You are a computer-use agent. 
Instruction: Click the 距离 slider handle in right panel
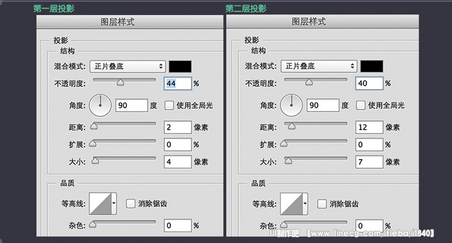pyautogui.click(x=292, y=126)
